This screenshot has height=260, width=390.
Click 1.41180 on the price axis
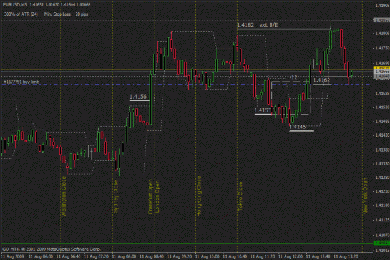(x=383, y=205)
